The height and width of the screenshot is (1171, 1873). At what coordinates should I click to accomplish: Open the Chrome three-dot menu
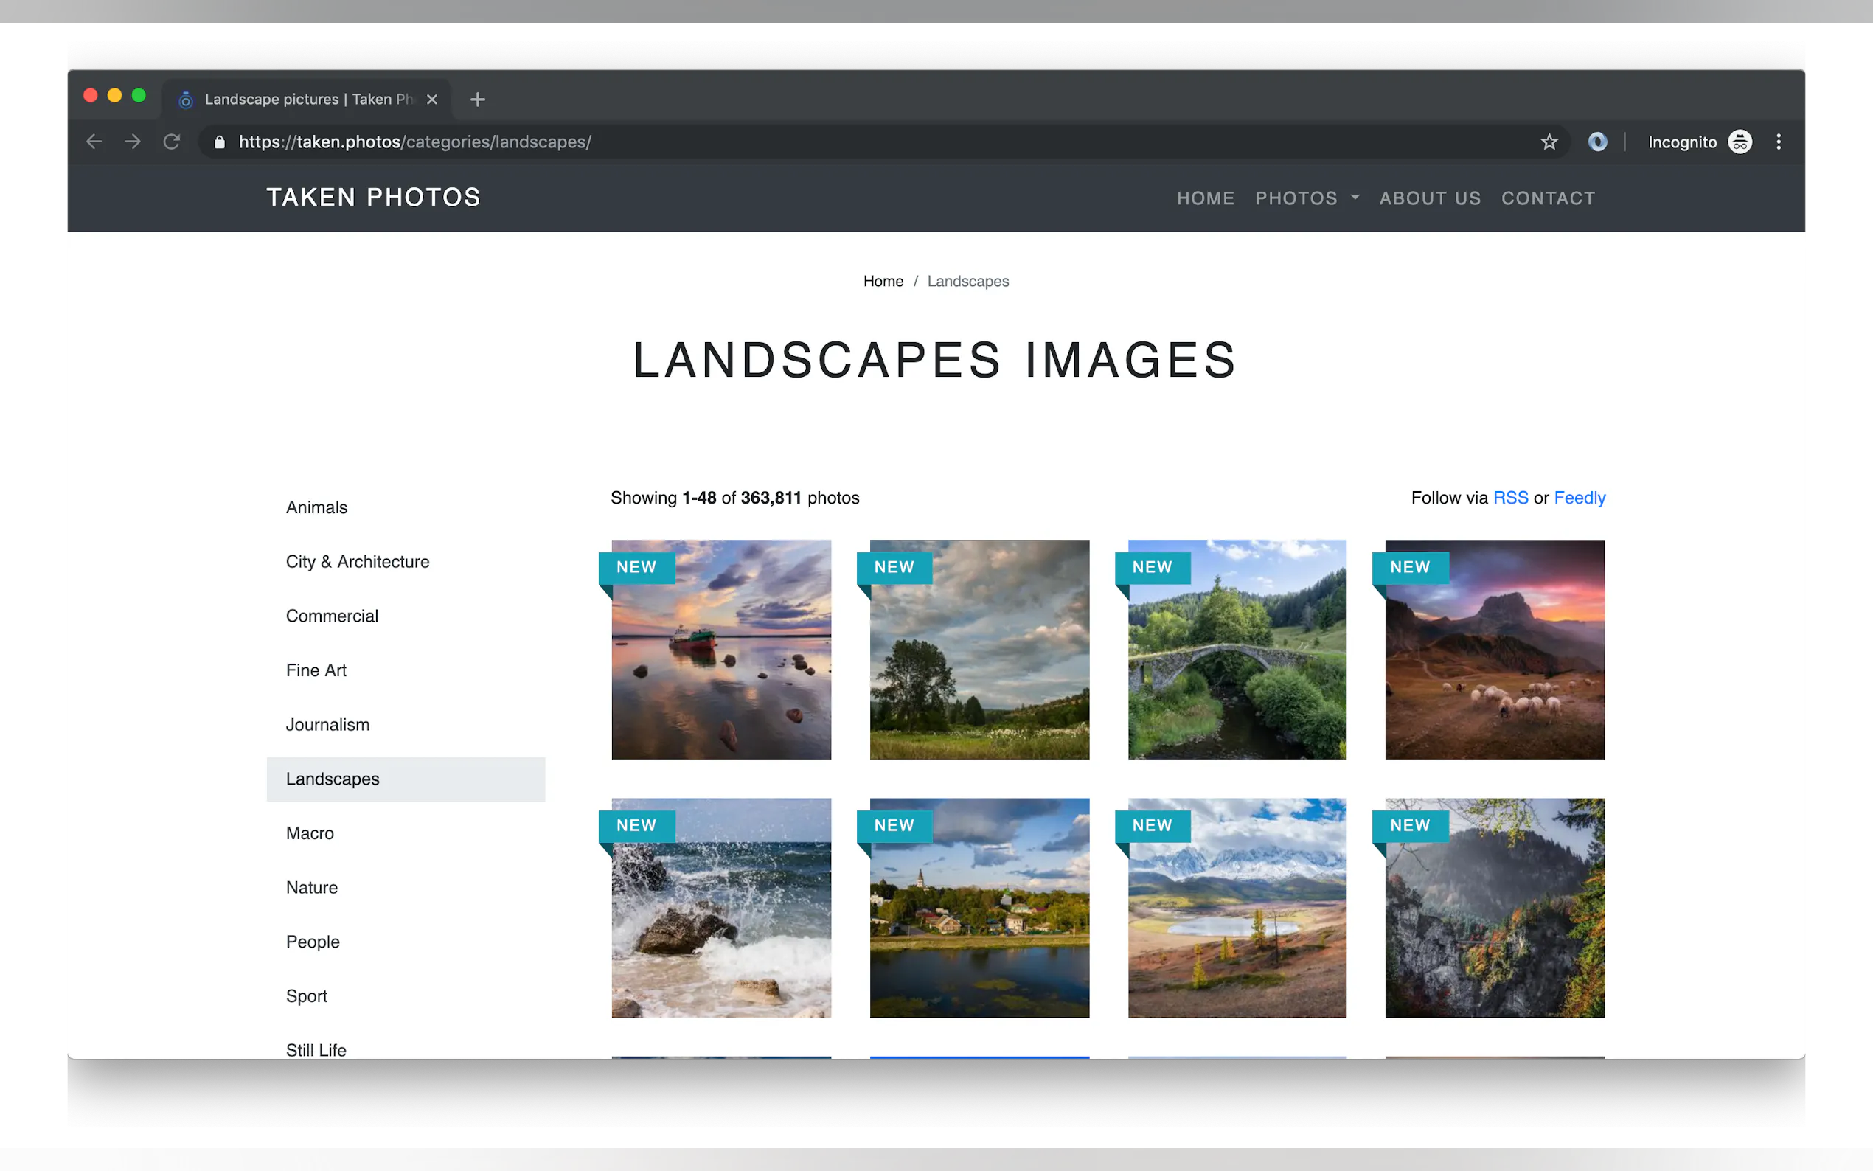coord(1779,142)
